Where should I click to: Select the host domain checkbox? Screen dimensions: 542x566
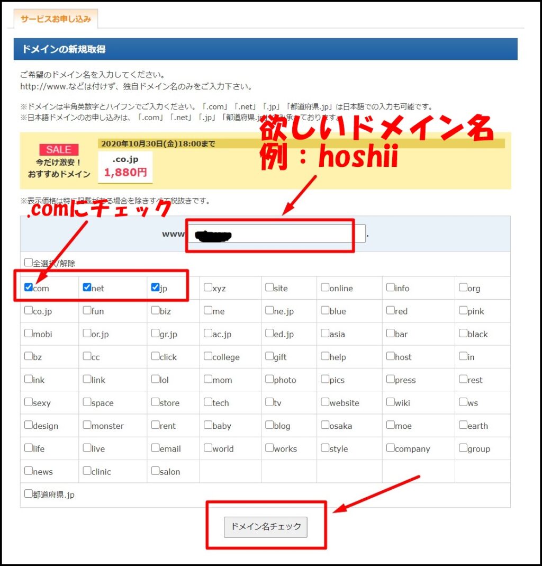coord(391,356)
